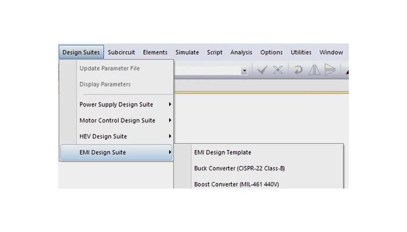Open the Analysis menu
Image resolution: width=407 pixels, height=232 pixels.
[x=241, y=52]
